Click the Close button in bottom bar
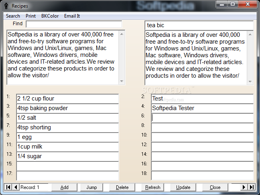260x195 pixels. pos(215,187)
